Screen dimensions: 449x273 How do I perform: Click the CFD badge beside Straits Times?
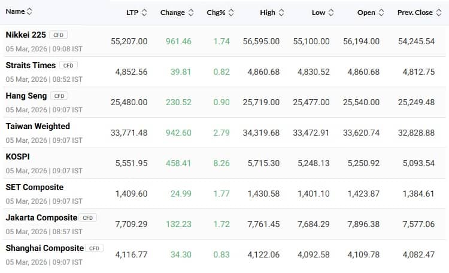(68, 66)
